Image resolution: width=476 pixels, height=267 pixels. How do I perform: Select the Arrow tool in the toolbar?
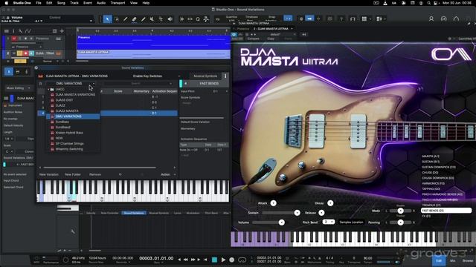(x=107, y=19)
